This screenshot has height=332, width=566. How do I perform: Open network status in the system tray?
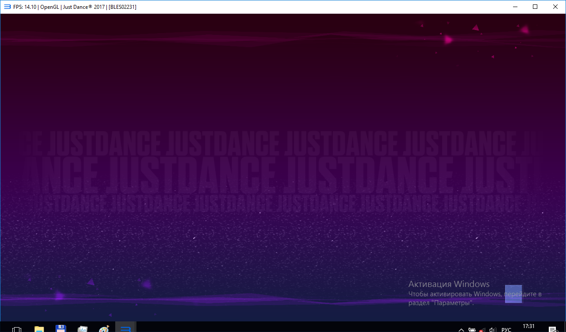[483, 330]
